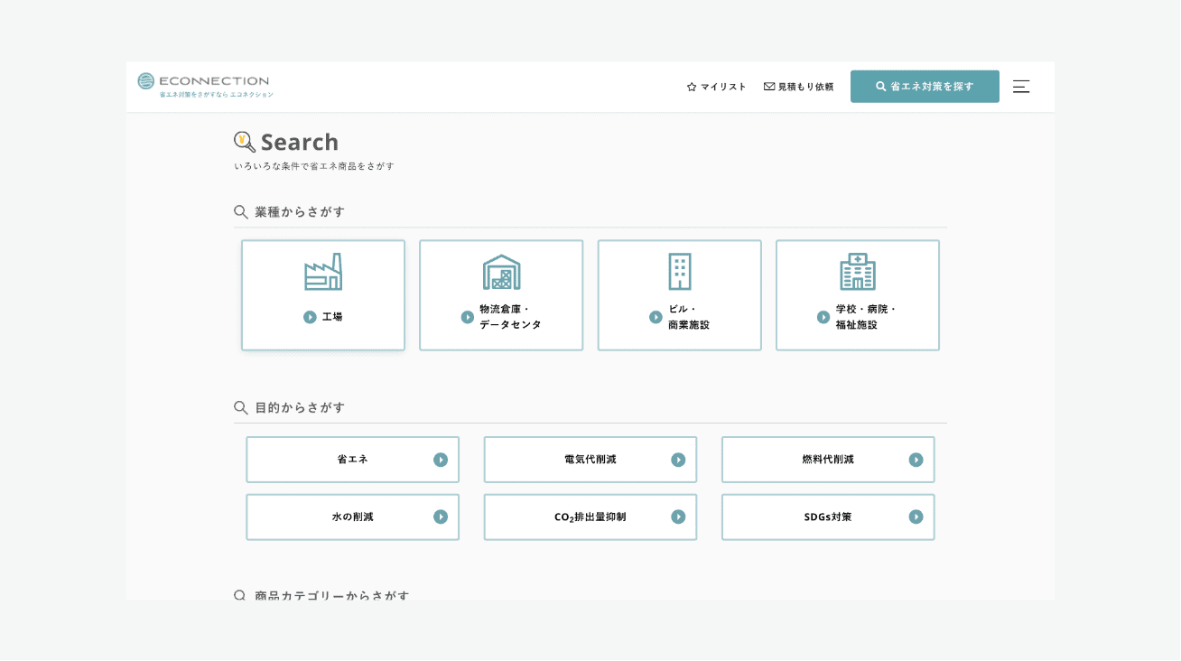This screenshot has height=661, width=1181.
Task: Click the envelope icon beside 見積もり依頼
Action: [x=769, y=87]
